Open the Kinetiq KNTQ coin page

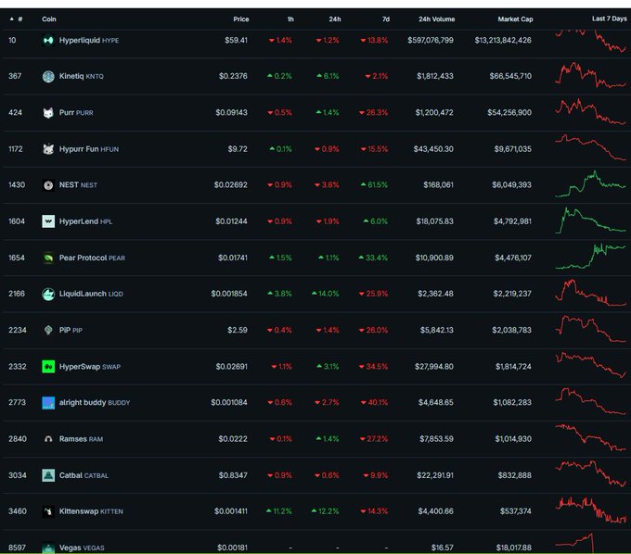(x=82, y=76)
